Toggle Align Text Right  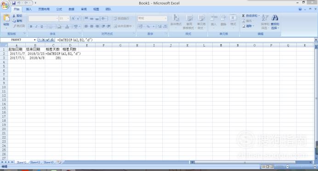[97, 26]
